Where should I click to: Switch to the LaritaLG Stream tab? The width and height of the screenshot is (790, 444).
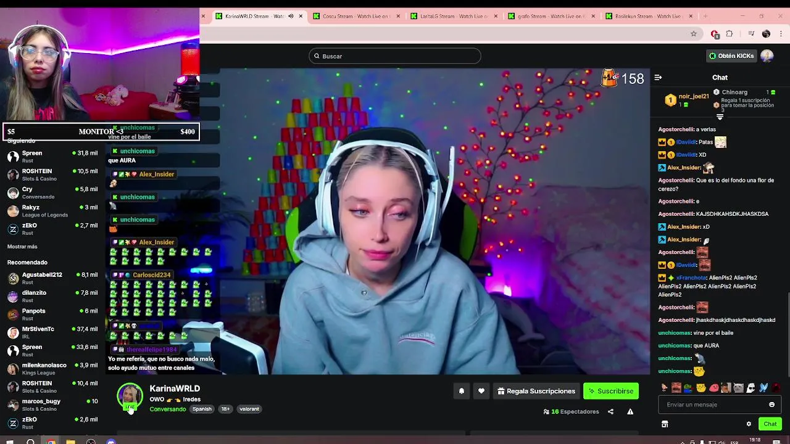coord(454,16)
